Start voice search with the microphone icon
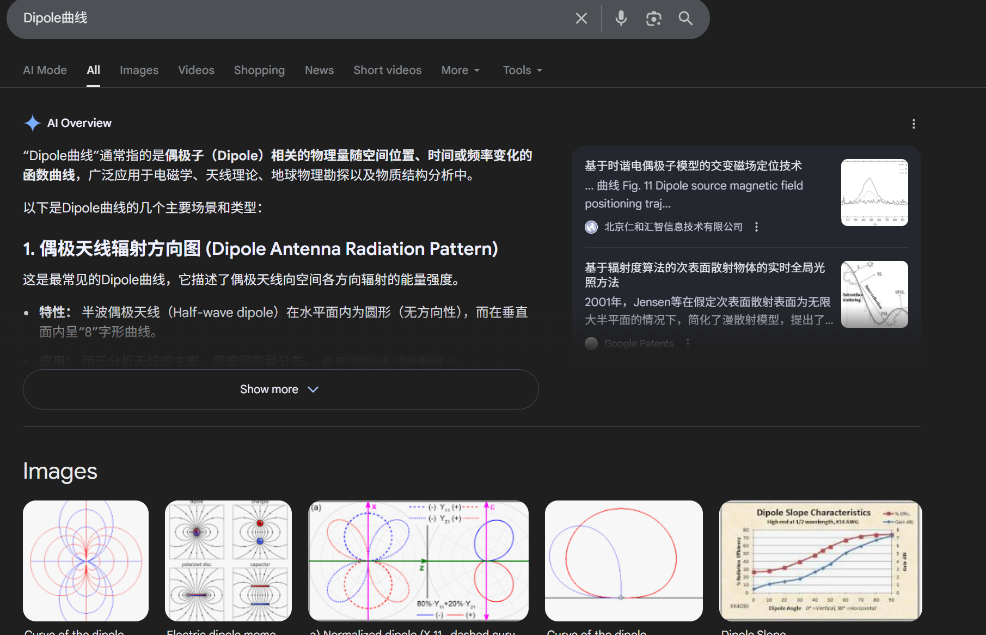Screen dimensions: 986x635 (621, 19)
